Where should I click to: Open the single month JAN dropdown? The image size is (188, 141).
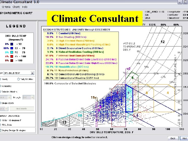pos(7,109)
